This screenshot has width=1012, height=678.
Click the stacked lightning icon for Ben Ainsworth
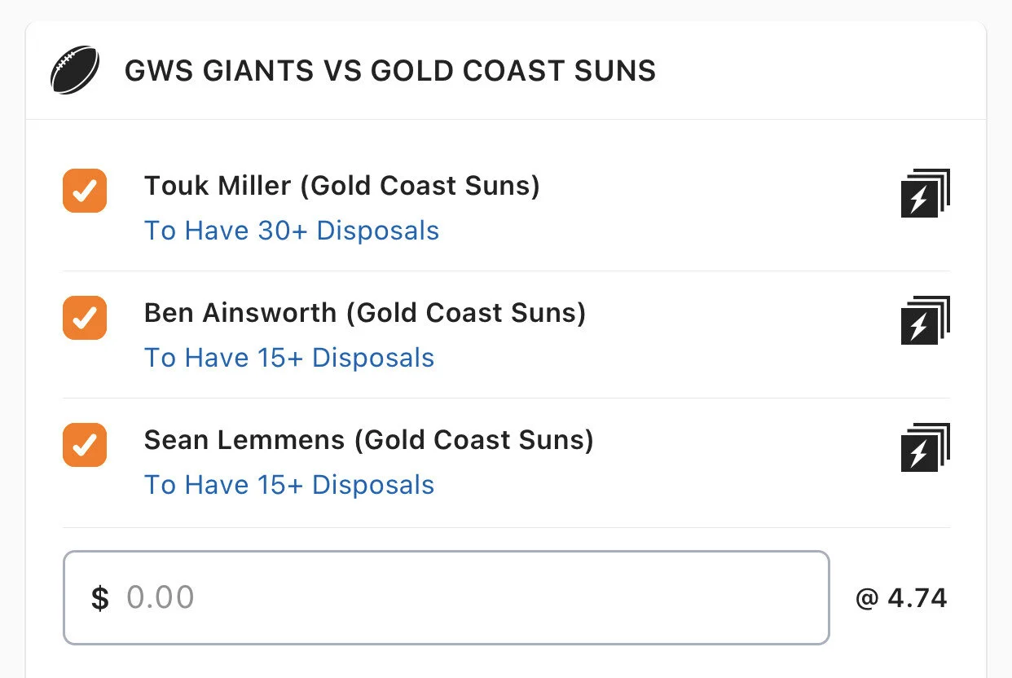pos(925,320)
